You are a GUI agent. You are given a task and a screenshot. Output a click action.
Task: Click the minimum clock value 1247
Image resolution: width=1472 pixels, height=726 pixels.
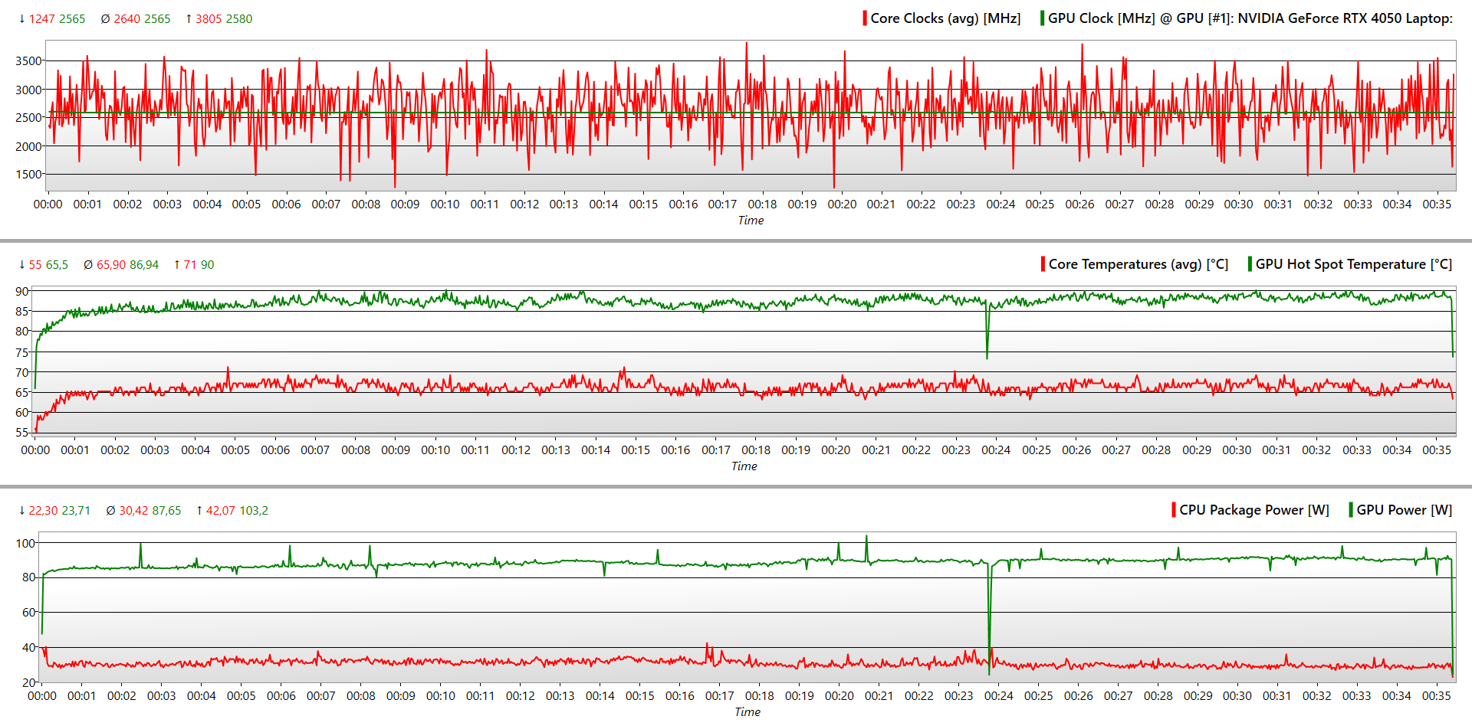[x=42, y=19]
